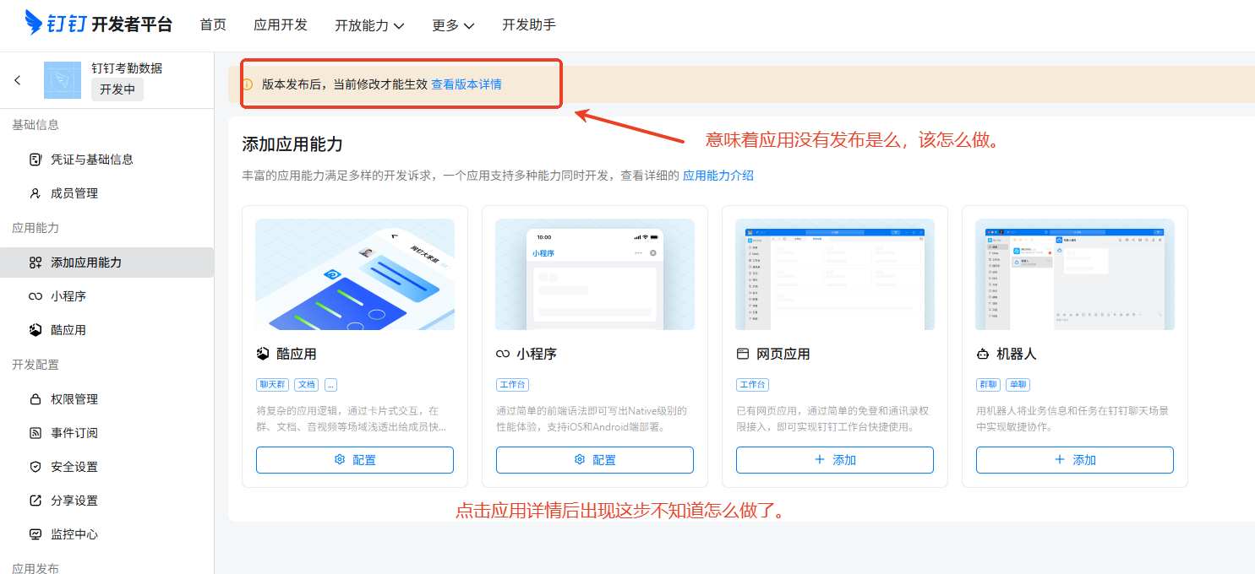The image size is (1255, 574).
Task: Open the 酷应用 card preview image
Action: coord(355,274)
